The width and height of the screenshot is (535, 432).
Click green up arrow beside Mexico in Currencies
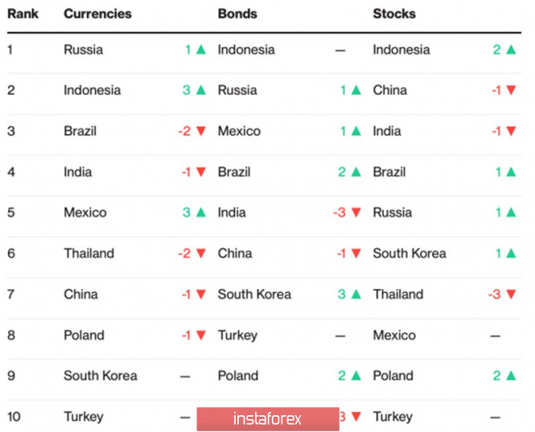click(201, 213)
